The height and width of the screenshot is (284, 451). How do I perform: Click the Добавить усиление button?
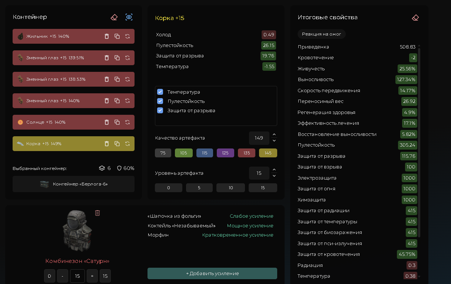coord(212,273)
